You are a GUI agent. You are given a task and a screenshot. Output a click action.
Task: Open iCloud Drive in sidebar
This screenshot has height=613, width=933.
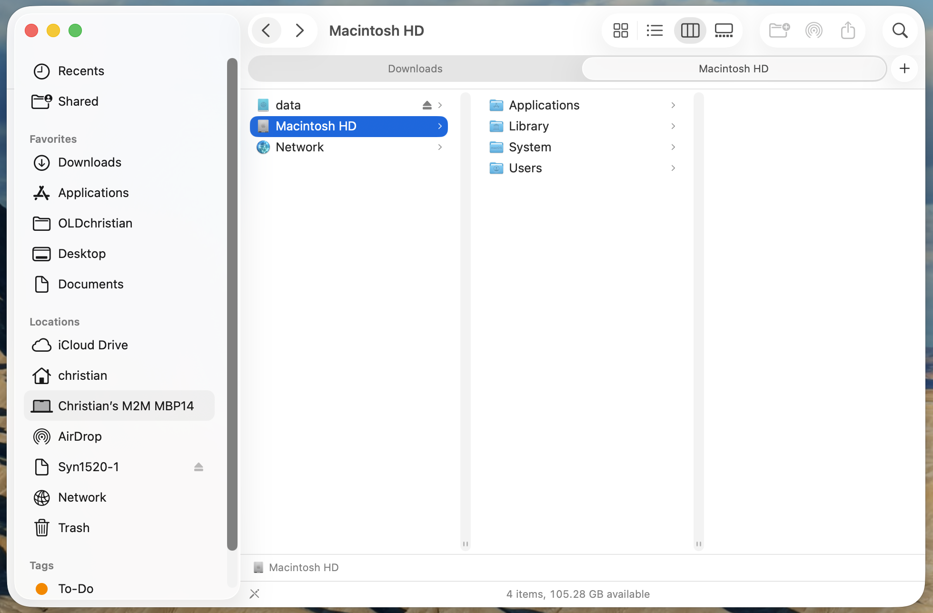pyautogui.click(x=93, y=345)
